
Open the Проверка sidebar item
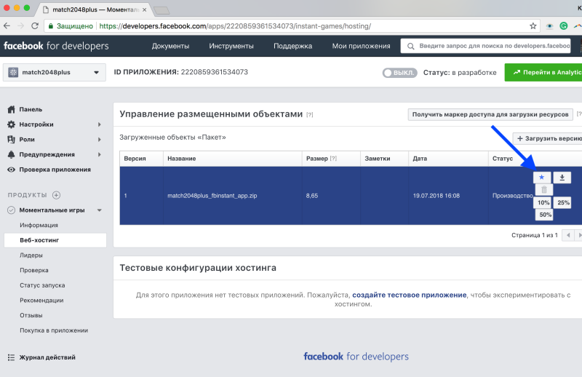click(34, 270)
